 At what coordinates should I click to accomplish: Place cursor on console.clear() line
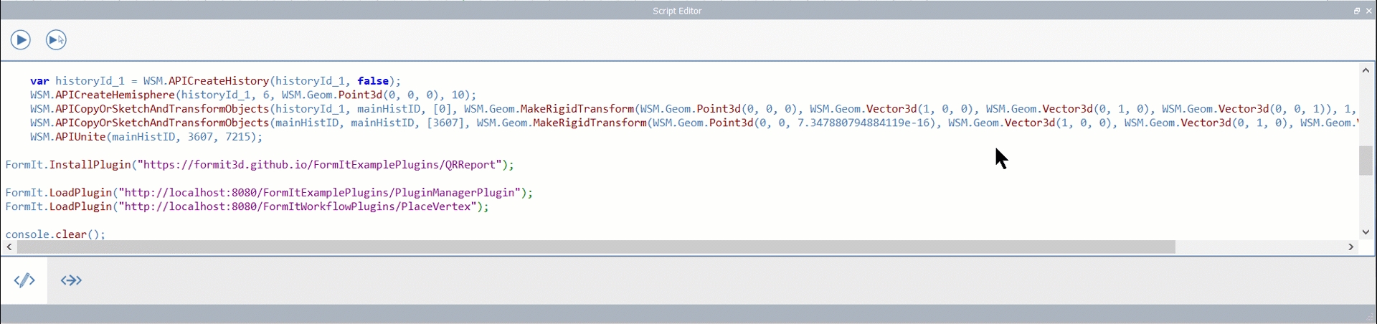click(55, 234)
